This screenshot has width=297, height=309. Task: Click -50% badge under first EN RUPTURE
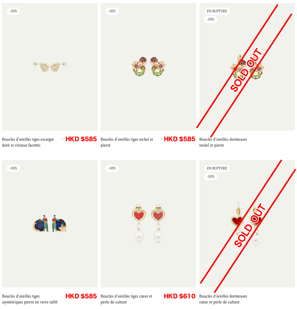(x=211, y=19)
